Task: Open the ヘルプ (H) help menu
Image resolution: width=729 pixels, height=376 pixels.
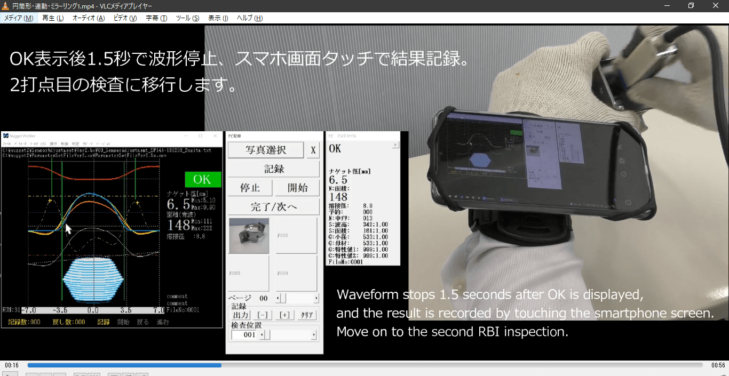Action: coord(250,18)
